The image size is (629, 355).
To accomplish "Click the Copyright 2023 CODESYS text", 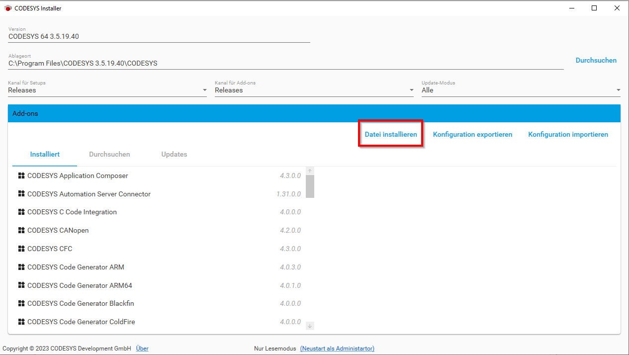I will pyautogui.click(x=67, y=349).
